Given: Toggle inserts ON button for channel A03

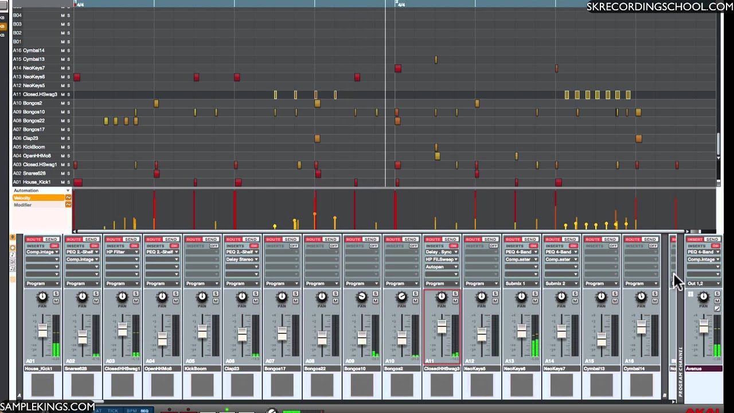Looking at the screenshot, I should (134, 246).
